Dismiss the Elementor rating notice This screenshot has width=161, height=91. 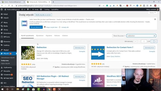[x=155, y=19]
